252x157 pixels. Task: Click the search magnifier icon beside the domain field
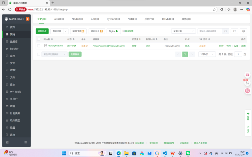click(225, 31)
